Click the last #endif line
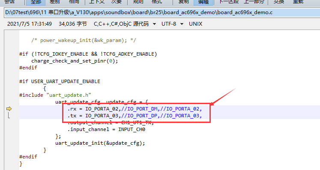 pyautogui.click(x=28, y=157)
